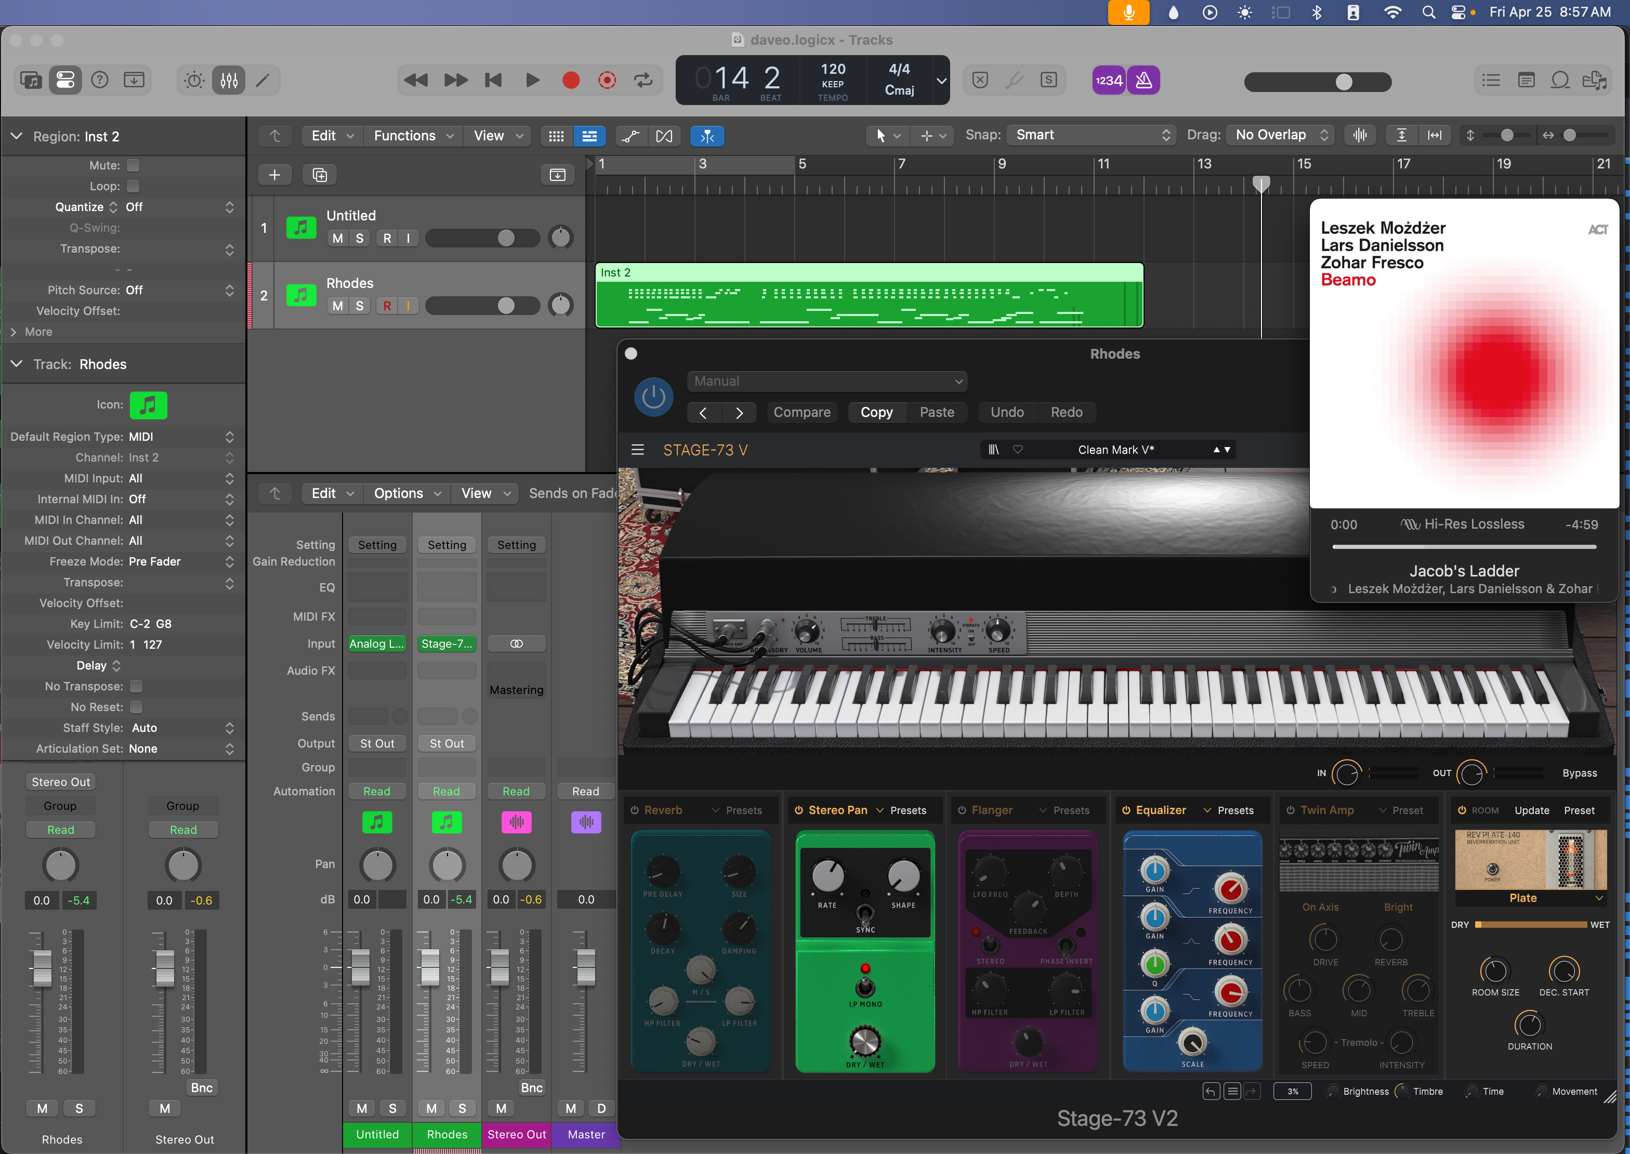Enable the No Transpose checkbox
The image size is (1630, 1154).
pyautogui.click(x=136, y=687)
